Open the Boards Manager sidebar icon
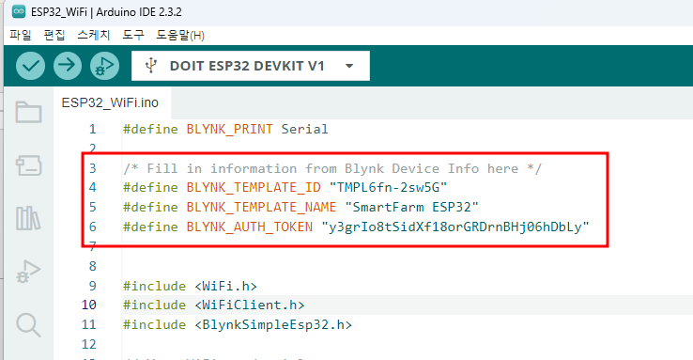 (29, 165)
